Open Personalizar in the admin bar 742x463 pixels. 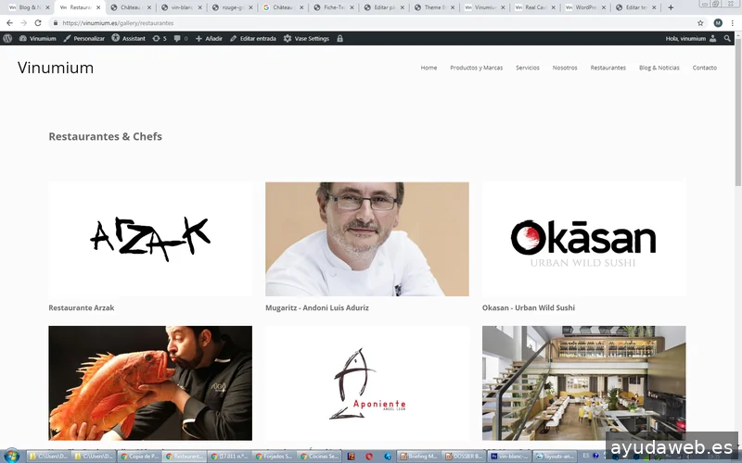[x=84, y=39]
